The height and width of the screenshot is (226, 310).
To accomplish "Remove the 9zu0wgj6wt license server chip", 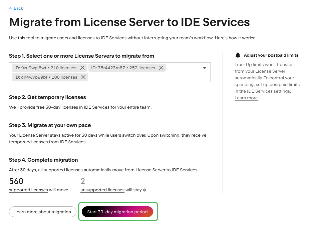I will (82, 68).
